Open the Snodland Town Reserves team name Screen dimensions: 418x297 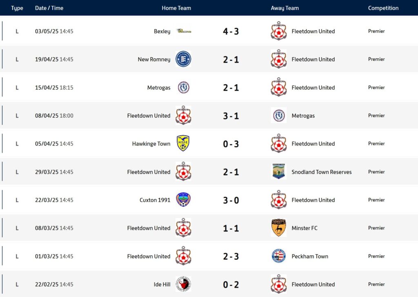pos(322,172)
